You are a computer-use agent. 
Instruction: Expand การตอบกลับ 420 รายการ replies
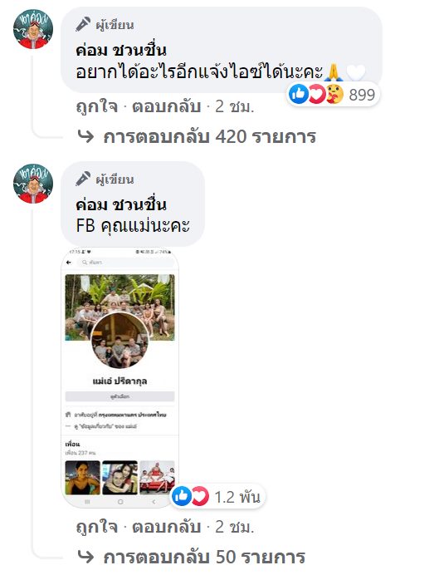[209, 137]
